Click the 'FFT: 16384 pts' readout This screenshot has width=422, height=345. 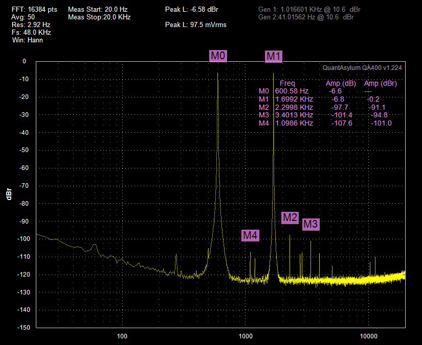[34, 9]
